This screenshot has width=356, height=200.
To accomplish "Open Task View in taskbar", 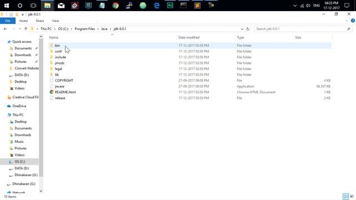I will [x=33, y=6].
